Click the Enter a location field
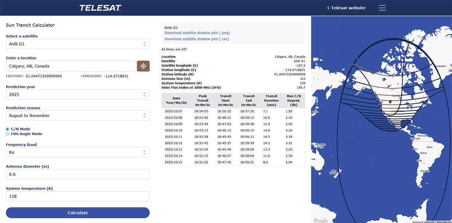The height and width of the screenshot is (223, 452). (71, 66)
